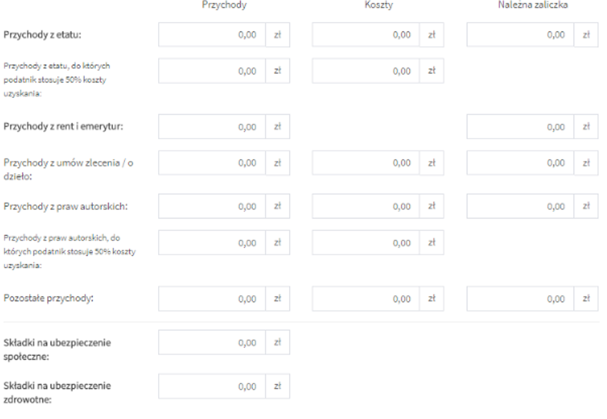607x419 pixels.
Task: Click Należna zaliczka field for umów zlecenia row
Action: tap(520, 163)
